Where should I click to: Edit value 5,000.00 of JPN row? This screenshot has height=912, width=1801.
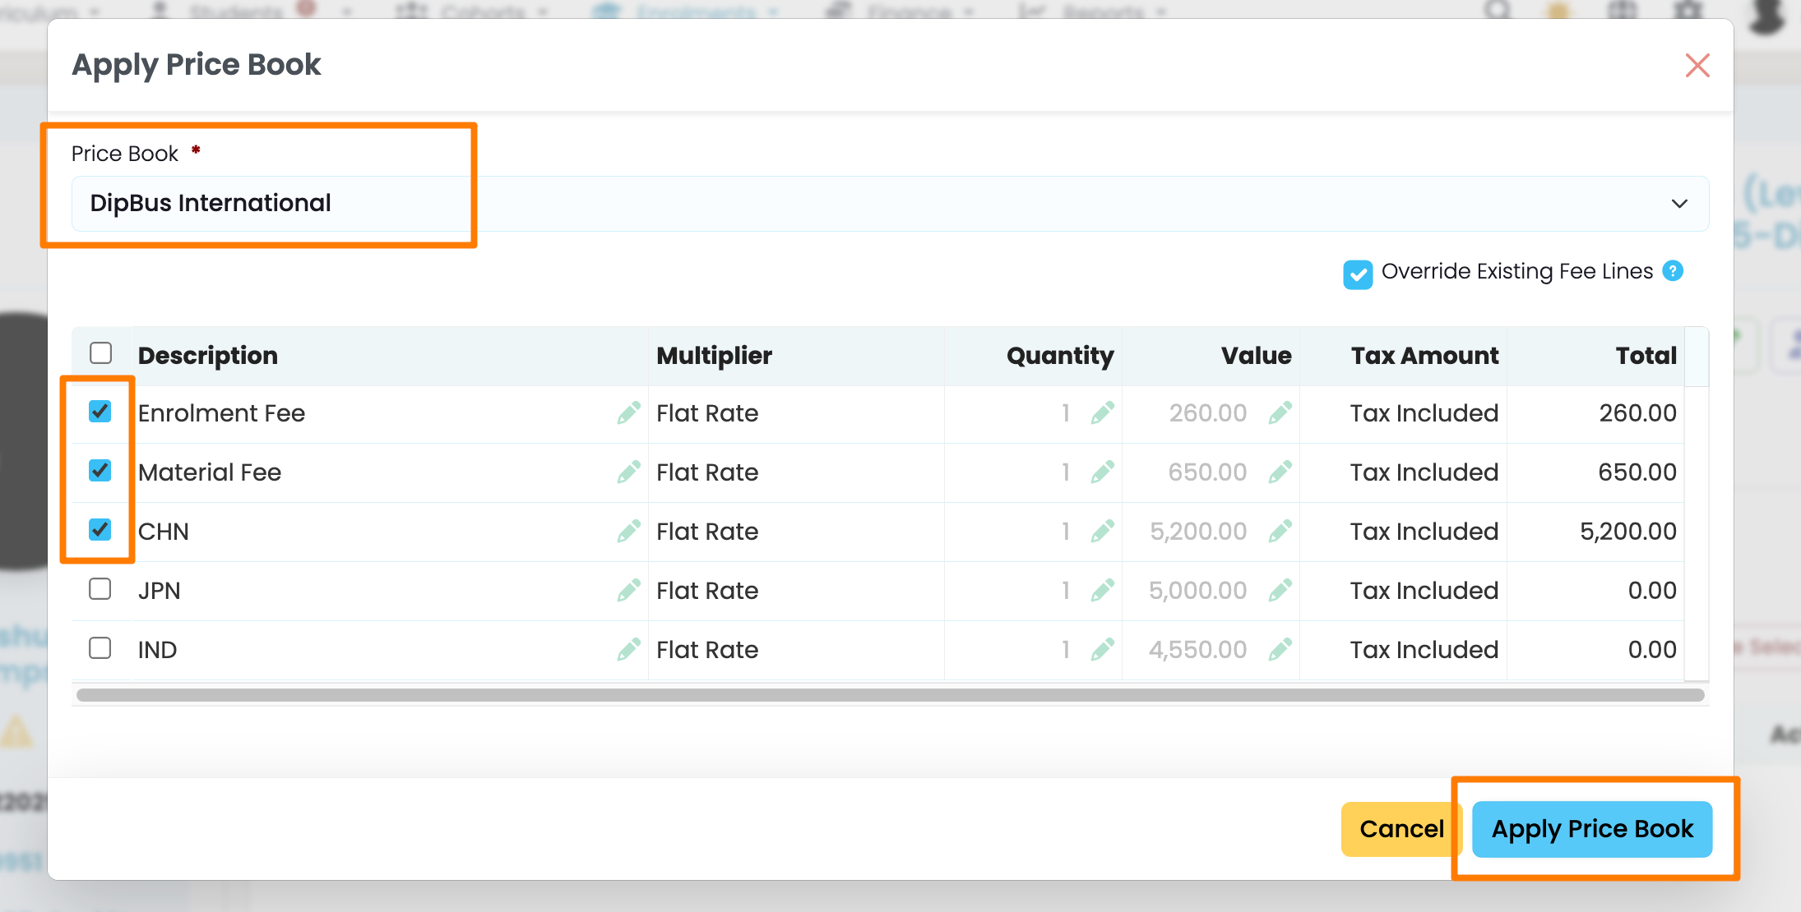point(1280,590)
